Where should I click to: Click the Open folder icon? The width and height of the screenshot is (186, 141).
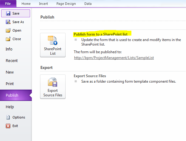click(8, 30)
